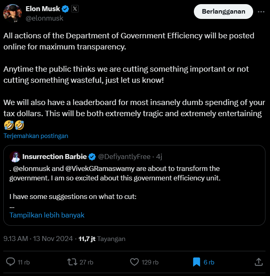This screenshot has height=276, width=270.
Task: Click the X affiliation badge icon
Action: (75, 9)
